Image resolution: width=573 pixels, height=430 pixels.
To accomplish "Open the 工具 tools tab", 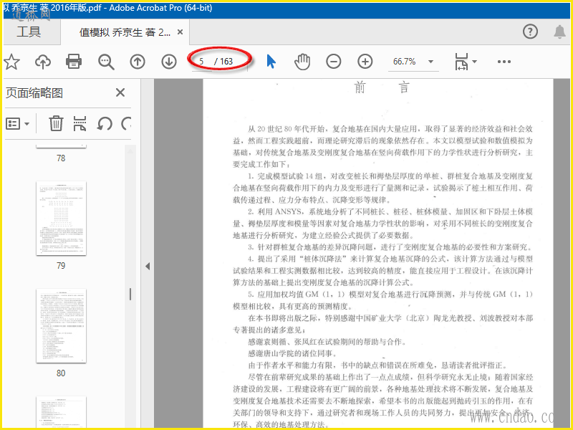I will point(29,32).
